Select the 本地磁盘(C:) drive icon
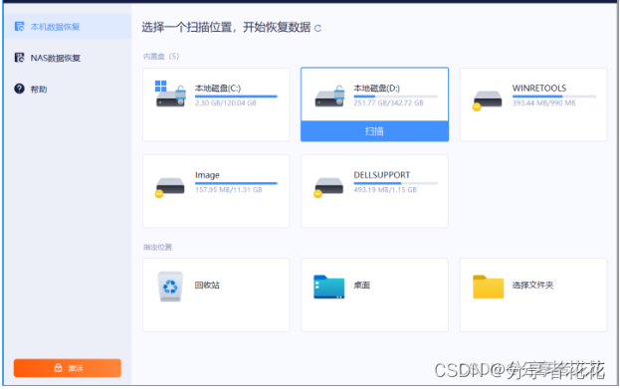 170,95
